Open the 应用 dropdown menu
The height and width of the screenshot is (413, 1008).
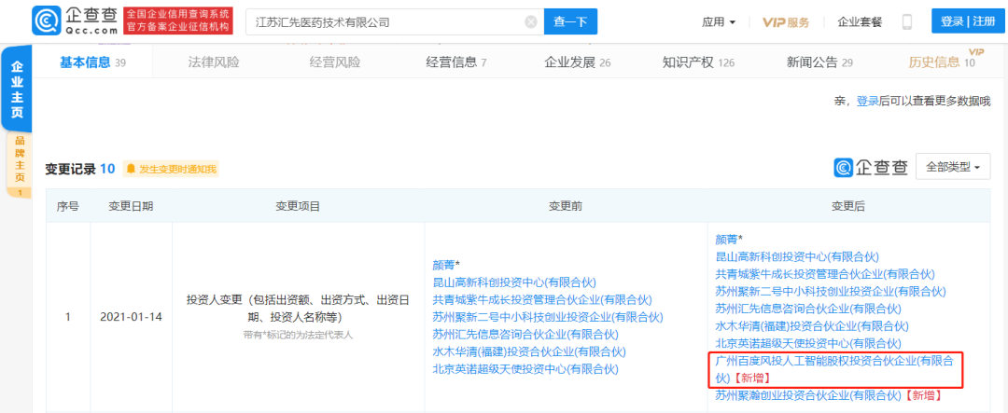(719, 21)
